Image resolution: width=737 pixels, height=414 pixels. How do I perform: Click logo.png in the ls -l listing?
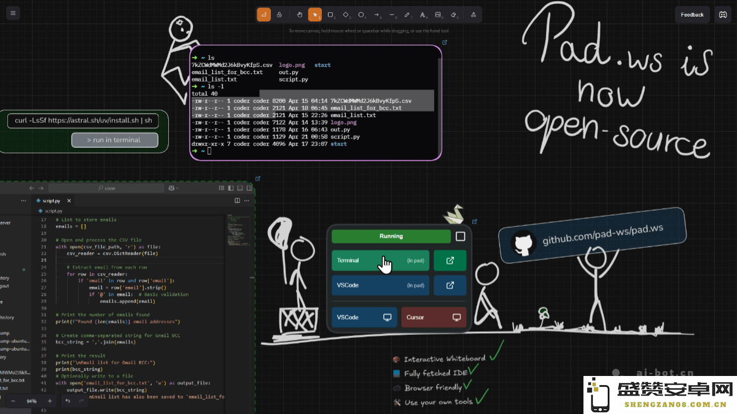tap(343, 122)
